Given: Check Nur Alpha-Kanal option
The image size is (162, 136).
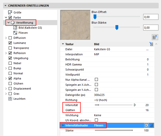Looking at the screenshot, I should point(96,79).
